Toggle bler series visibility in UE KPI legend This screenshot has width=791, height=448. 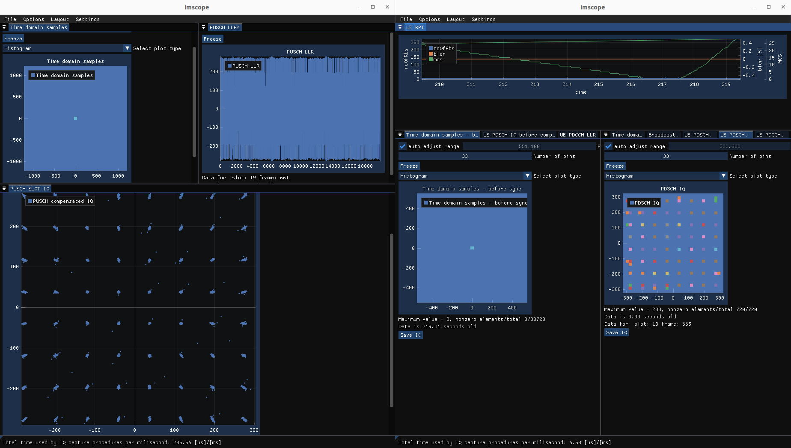click(430, 54)
